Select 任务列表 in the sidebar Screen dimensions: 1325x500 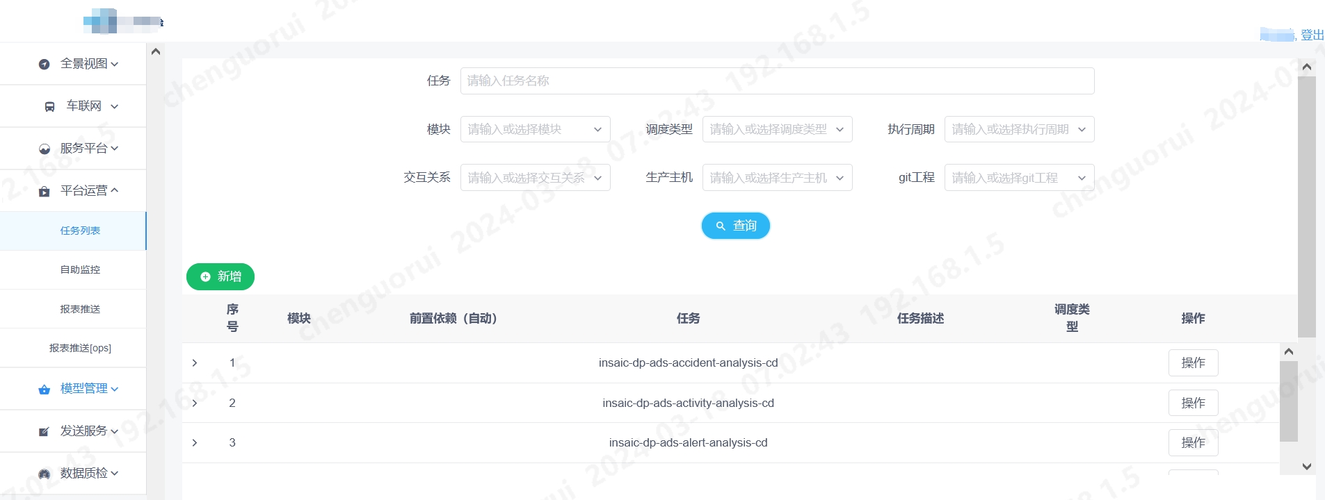[x=73, y=231]
